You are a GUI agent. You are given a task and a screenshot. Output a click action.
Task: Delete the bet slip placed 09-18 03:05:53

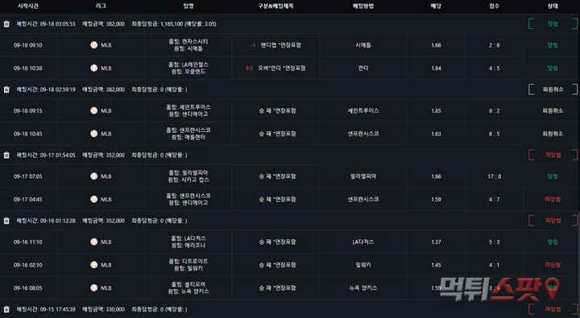coord(6,24)
